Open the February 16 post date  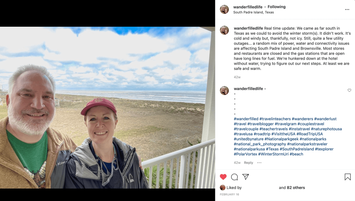(x=230, y=194)
